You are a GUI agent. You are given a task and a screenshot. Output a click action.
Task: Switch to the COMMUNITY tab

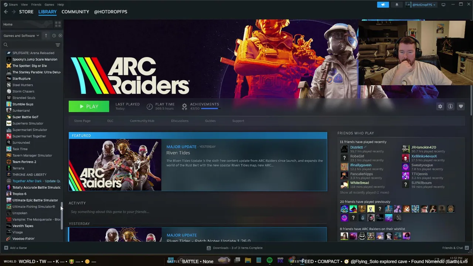point(75,12)
